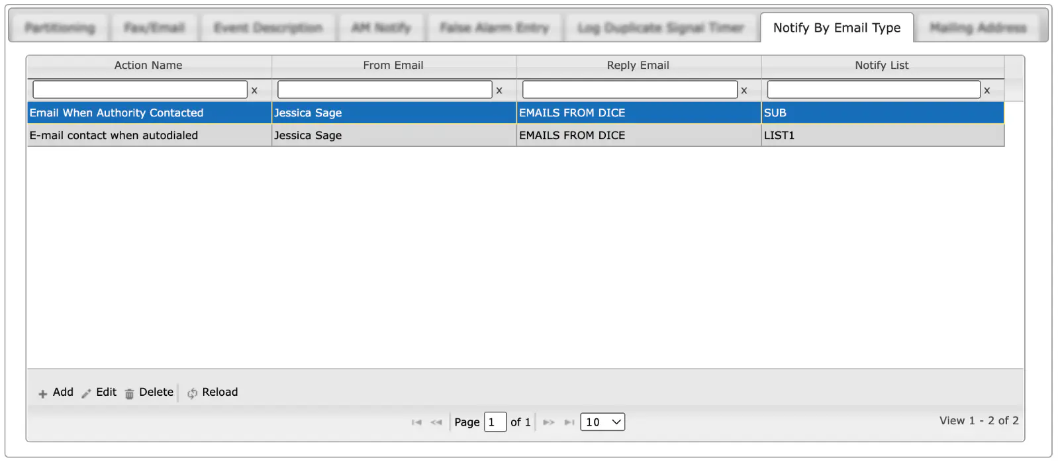Switch to the Notify By Email Type tab
Image resolution: width=1058 pixels, height=462 pixels.
point(837,28)
